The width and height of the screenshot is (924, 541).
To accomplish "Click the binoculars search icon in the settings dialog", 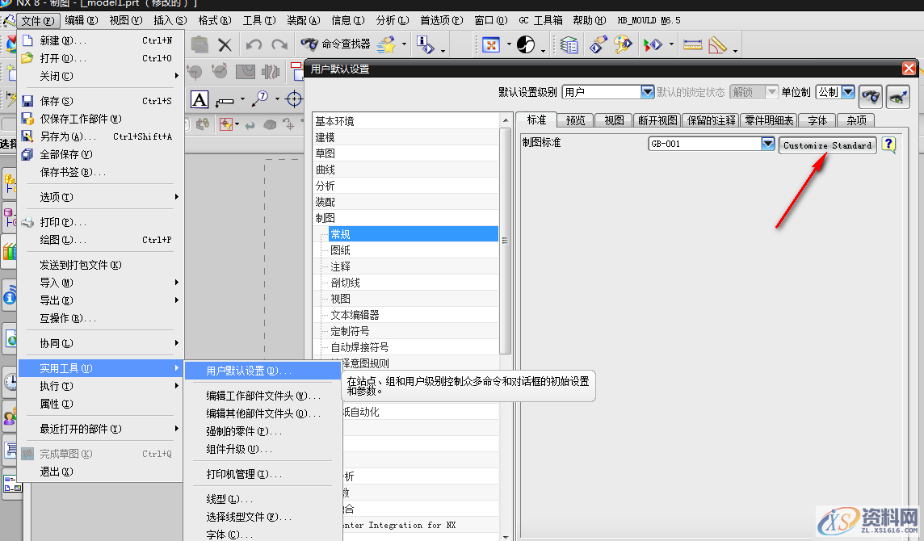I will click(x=870, y=96).
